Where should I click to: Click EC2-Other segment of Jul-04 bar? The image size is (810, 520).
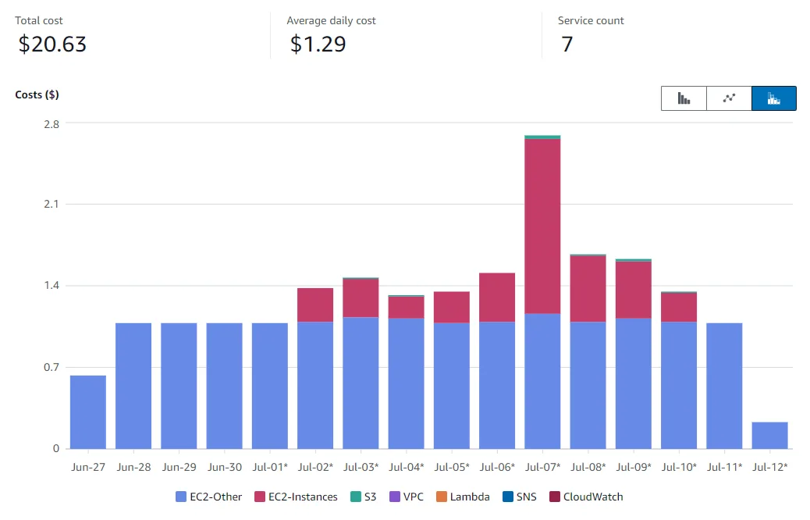click(406, 383)
